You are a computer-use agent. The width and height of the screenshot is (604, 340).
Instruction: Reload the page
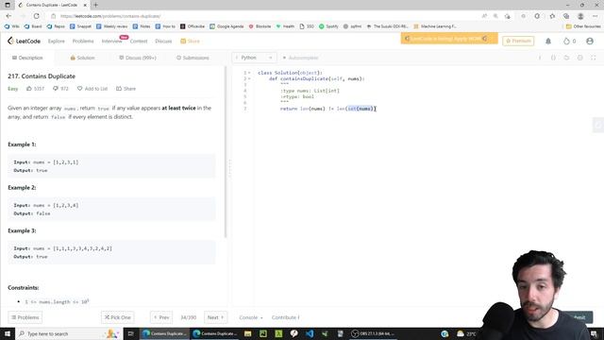point(36,16)
